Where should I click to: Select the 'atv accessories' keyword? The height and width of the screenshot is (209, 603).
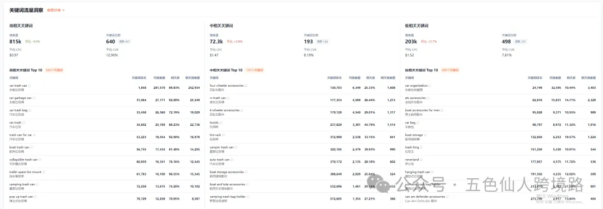415,98
